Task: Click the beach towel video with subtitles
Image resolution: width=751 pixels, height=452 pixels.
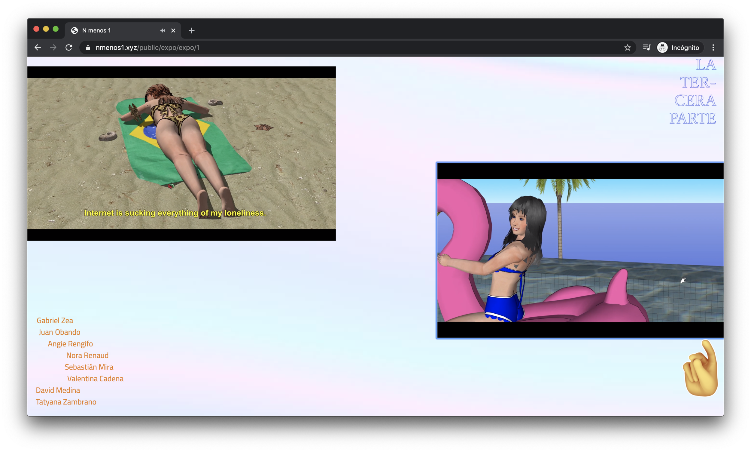Action: [181, 153]
